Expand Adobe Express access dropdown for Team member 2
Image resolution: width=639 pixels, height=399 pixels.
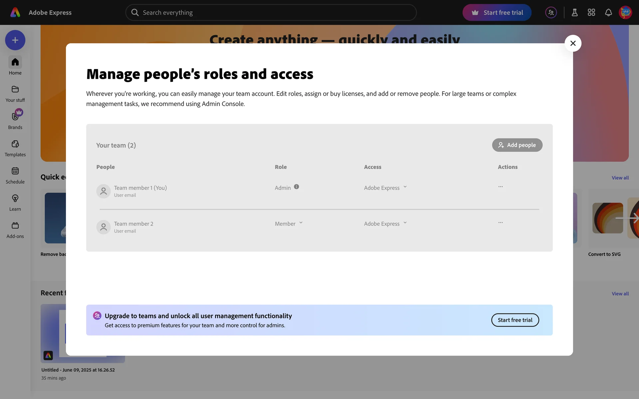pyautogui.click(x=385, y=223)
